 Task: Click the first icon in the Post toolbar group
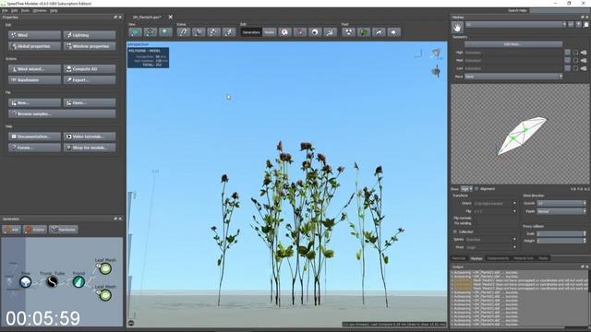click(x=349, y=32)
